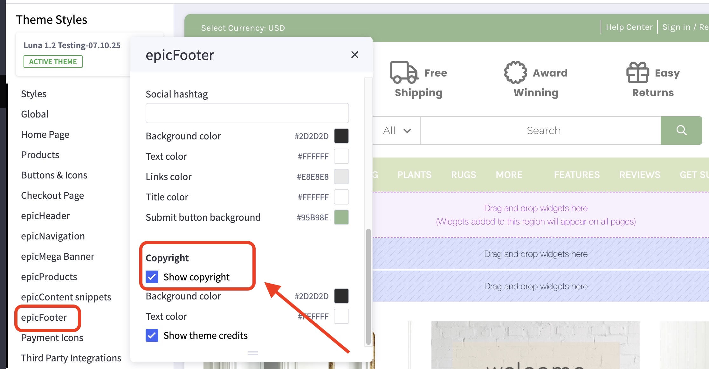The image size is (709, 369).
Task: Select PLANTS in the navigation bar
Action: click(414, 174)
